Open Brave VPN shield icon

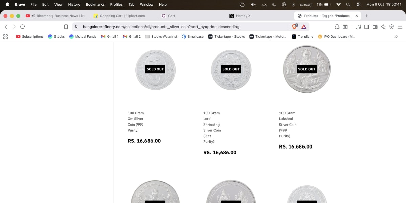point(391,27)
